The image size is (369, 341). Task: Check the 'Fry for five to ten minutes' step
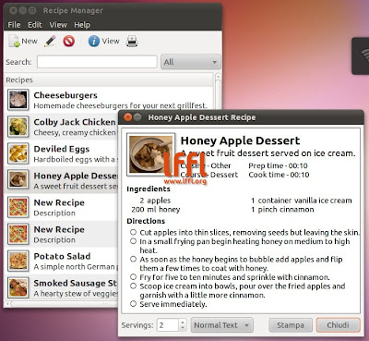tap(133, 277)
